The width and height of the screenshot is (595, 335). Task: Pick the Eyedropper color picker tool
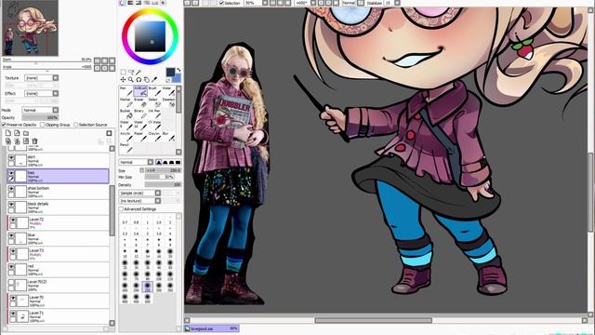pyautogui.click(x=154, y=79)
